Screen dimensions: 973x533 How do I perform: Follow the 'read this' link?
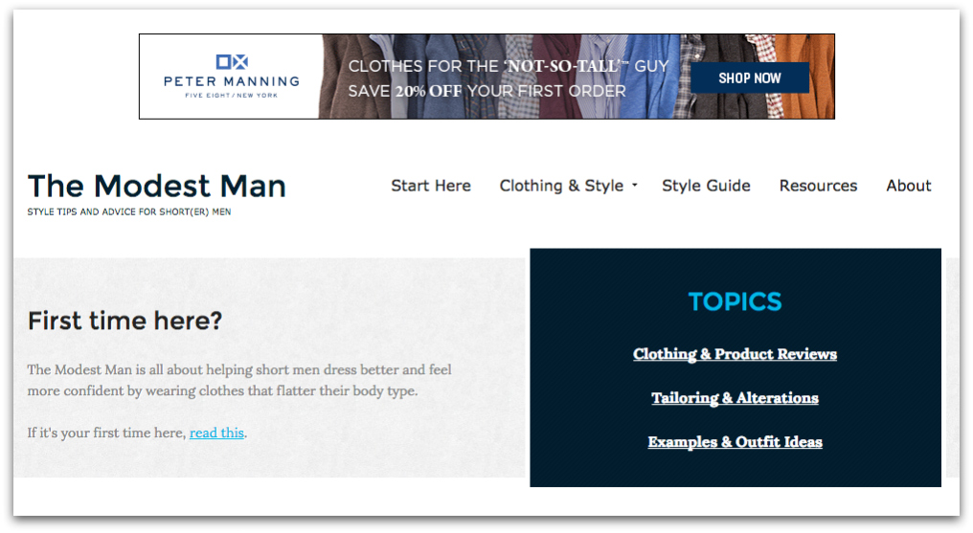pos(216,433)
